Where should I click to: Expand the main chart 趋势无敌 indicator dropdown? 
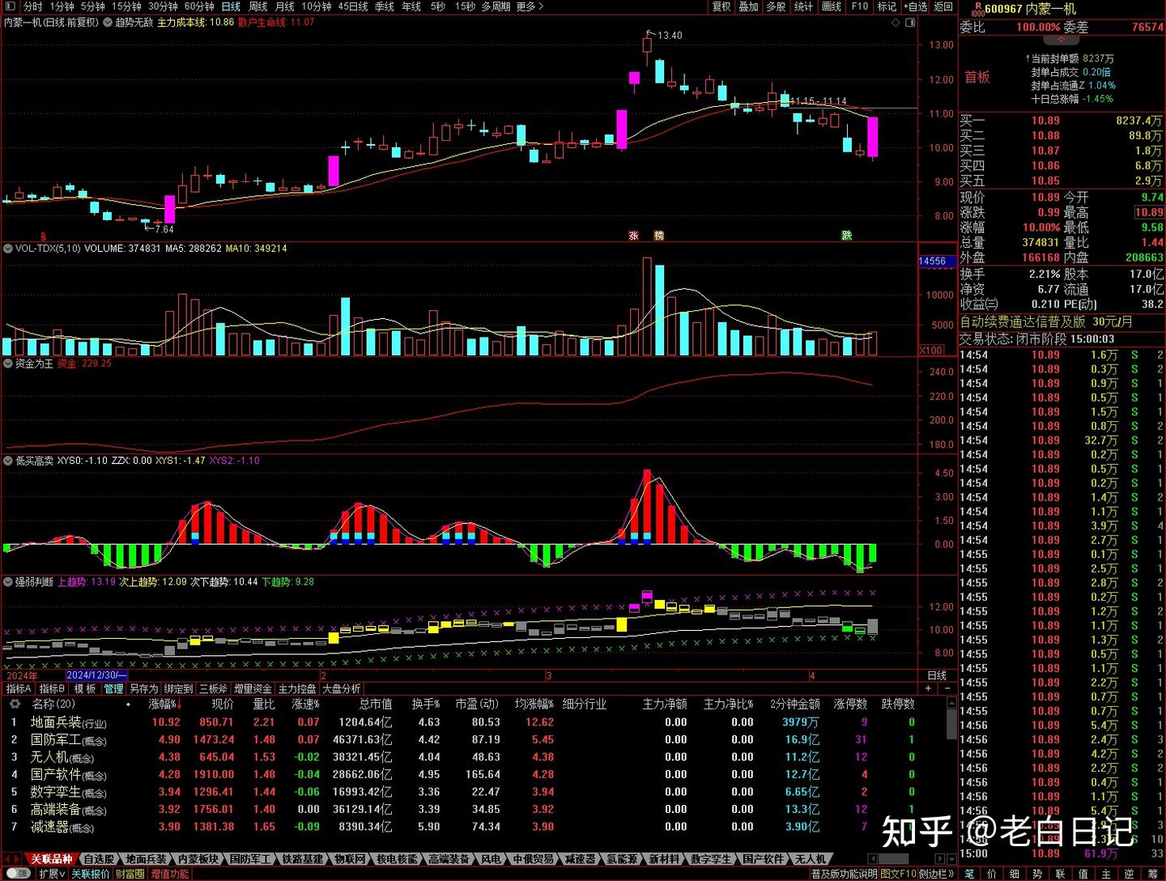coord(108,23)
